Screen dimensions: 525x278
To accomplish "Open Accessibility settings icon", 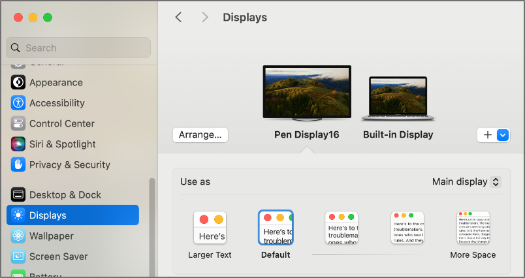I will [x=18, y=103].
